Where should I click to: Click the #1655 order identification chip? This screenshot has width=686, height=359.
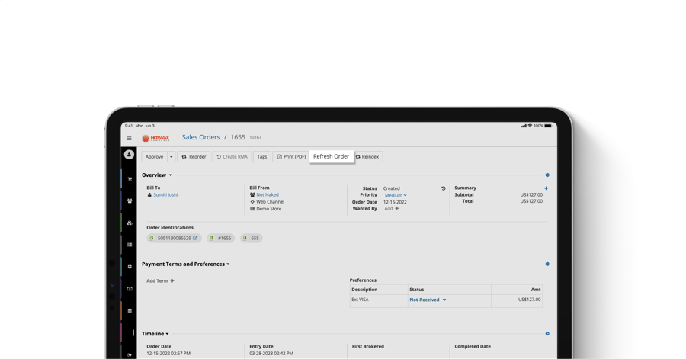221,238
